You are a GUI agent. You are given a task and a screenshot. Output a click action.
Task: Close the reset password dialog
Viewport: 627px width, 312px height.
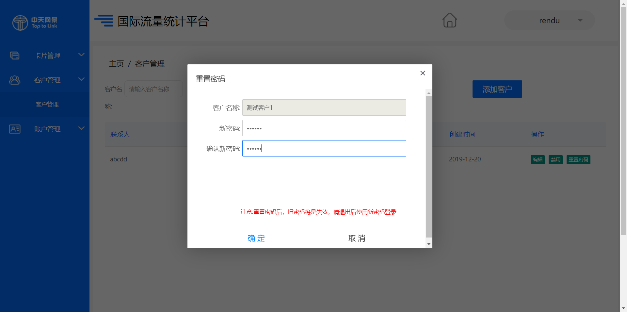pyautogui.click(x=423, y=73)
